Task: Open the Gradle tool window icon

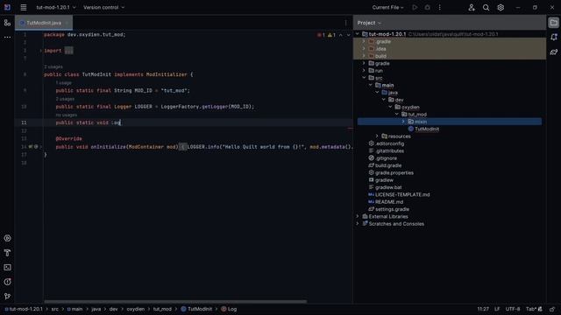Action: [553, 52]
